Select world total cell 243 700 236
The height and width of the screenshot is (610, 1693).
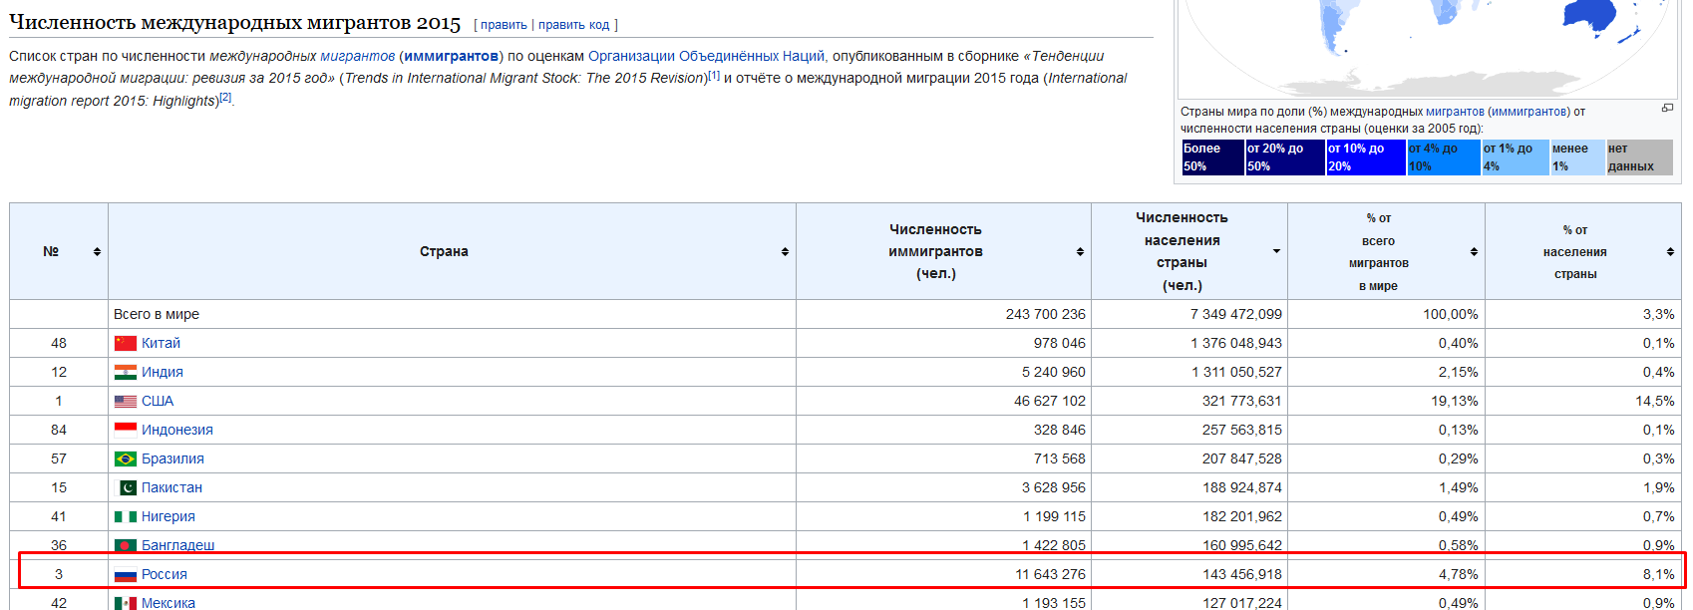tap(1045, 314)
